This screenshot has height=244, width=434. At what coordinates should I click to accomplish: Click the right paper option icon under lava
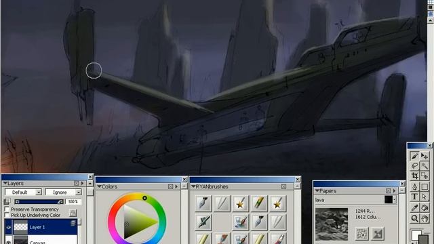(x=378, y=233)
